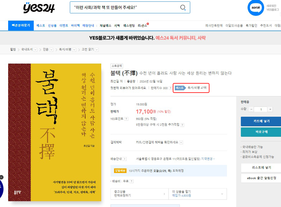Open 빠른분야찾기 category menu
This screenshot has height=207, width=281.
(x=21, y=26)
